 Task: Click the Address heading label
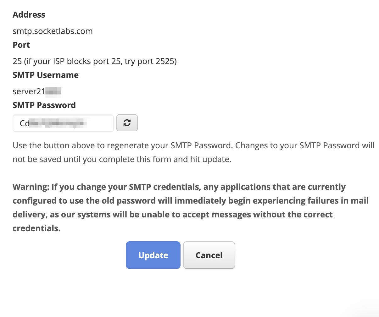(29, 15)
